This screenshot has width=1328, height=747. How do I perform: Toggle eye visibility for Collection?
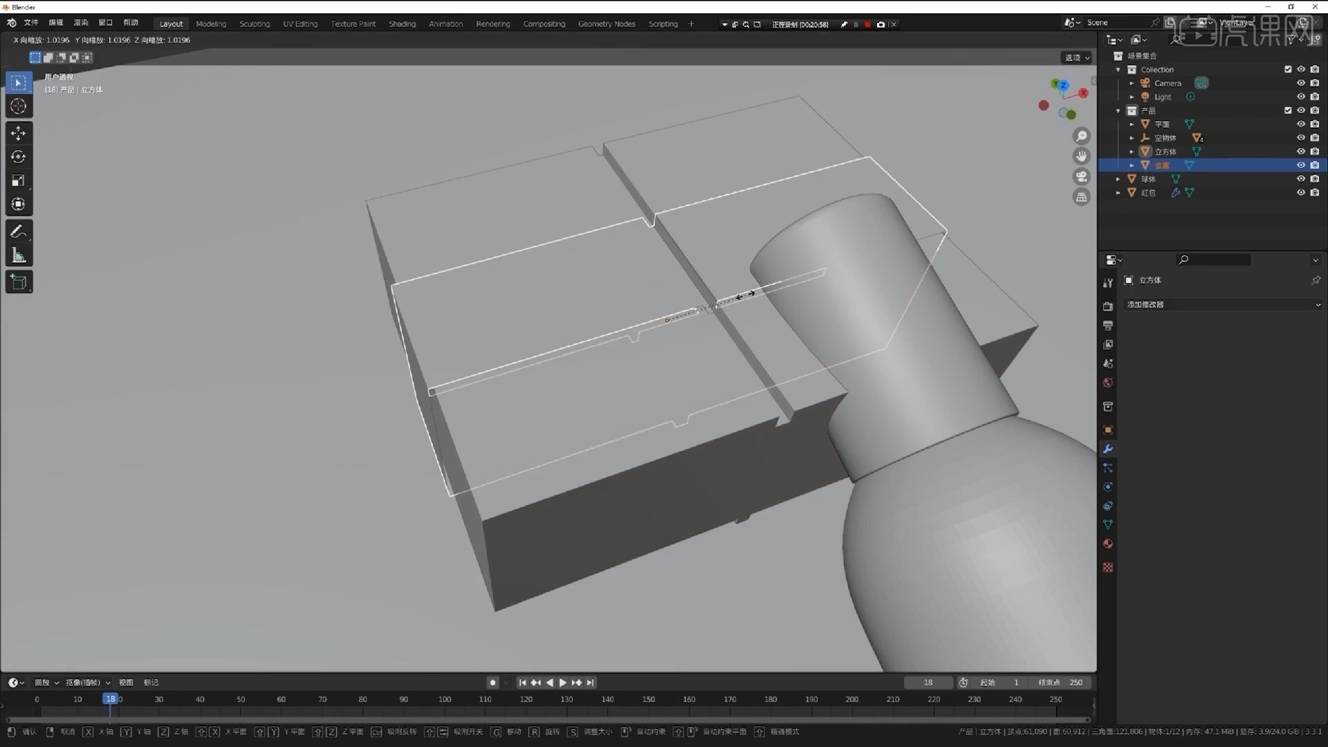[1301, 69]
